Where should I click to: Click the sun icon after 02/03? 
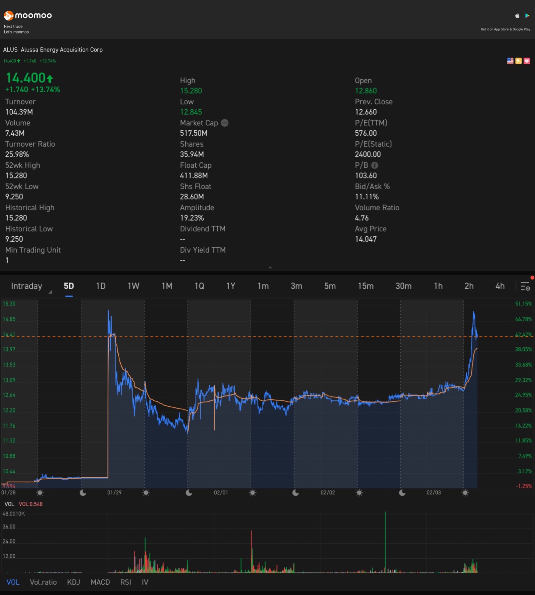pyautogui.click(x=465, y=493)
